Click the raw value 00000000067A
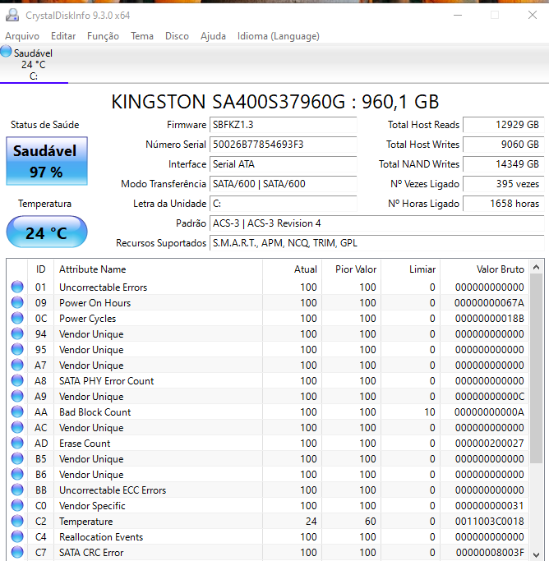This screenshot has height=561, width=549. coord(489,303)
